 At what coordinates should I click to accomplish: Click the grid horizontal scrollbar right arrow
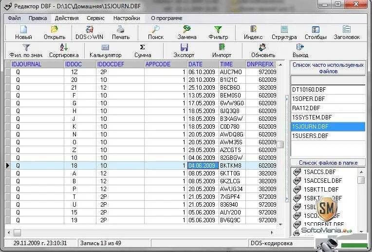[272, 233]
